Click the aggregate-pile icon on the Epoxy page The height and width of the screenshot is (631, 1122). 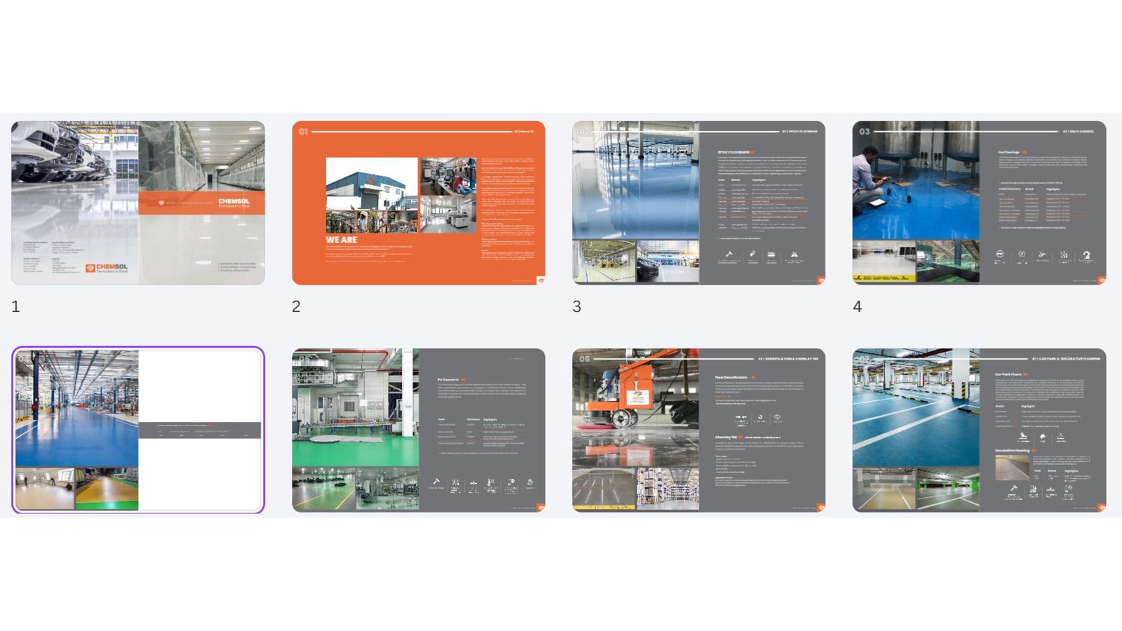(x=795, y=254)
